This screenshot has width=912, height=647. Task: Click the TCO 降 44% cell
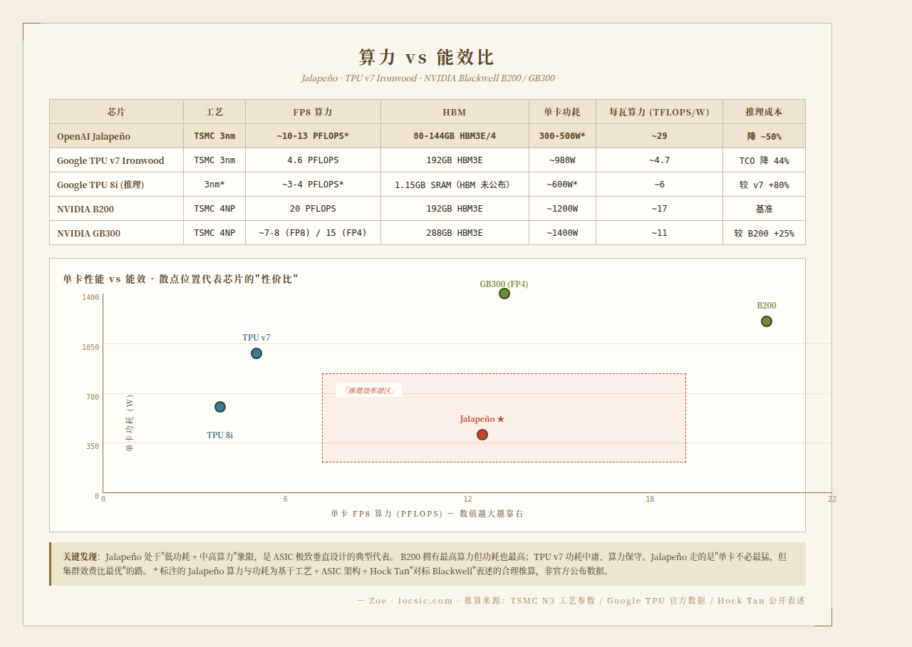[764, 160]
